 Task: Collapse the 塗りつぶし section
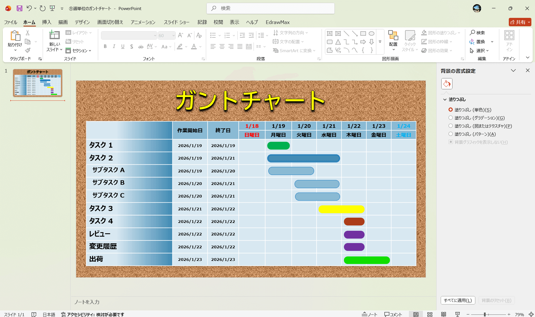pyautogui.click(x=445, y=99)
